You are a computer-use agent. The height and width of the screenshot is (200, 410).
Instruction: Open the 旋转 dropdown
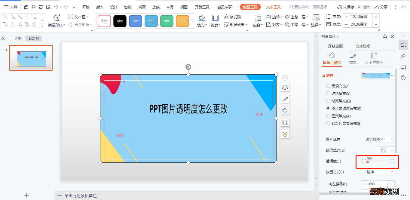pos(275,17)
